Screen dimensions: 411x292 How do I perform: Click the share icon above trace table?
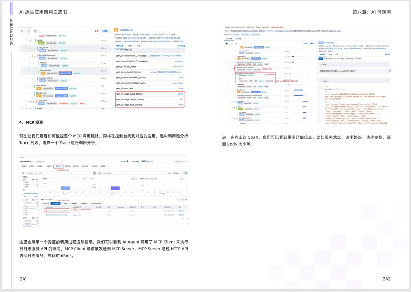pyautogui.click(x=182, y=200)
